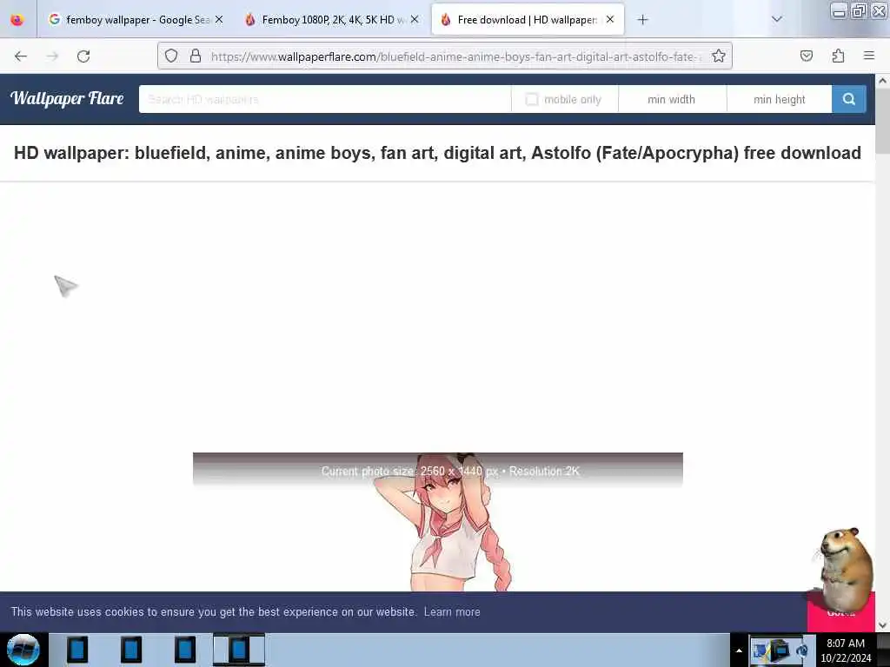Close the Free download HD wallpaper tab
Viewport: 890px width, 667px height.
610,20
